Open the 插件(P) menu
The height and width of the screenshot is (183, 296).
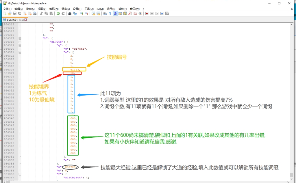pos(123,9)
